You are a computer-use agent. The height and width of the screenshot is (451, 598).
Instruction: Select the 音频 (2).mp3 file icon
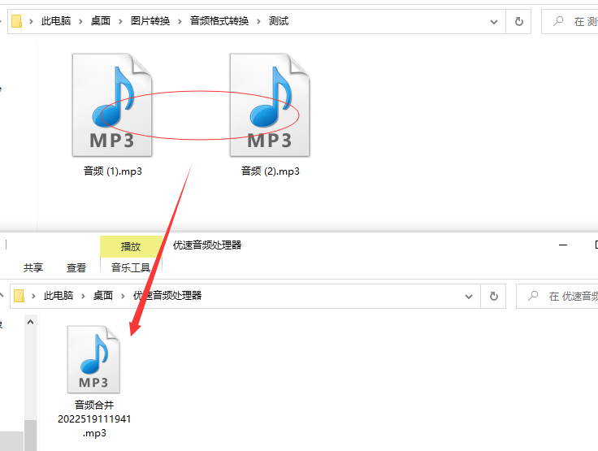pos(270,105)
